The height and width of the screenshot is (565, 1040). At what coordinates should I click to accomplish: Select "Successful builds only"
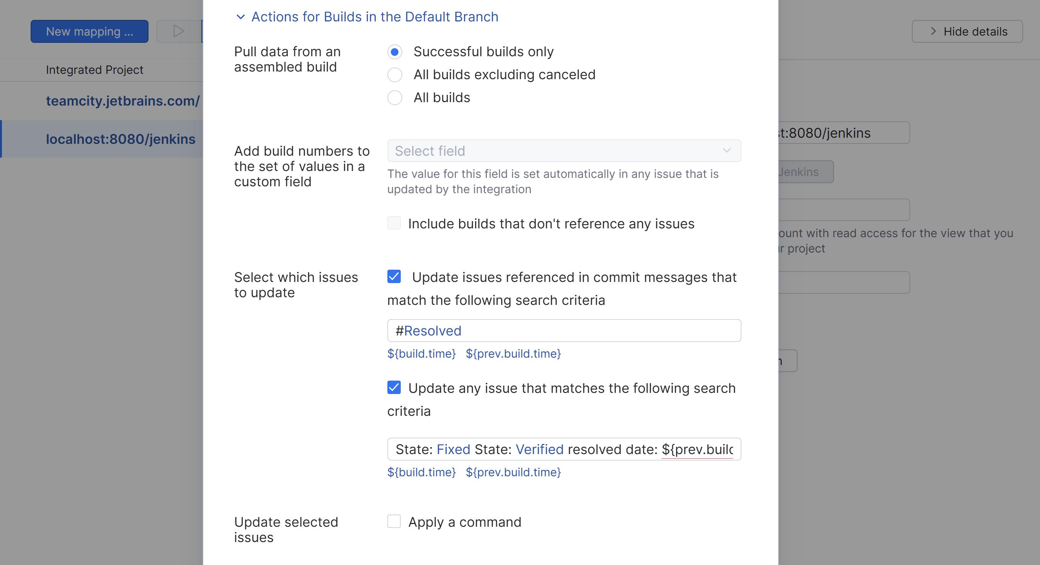(394, 52)
